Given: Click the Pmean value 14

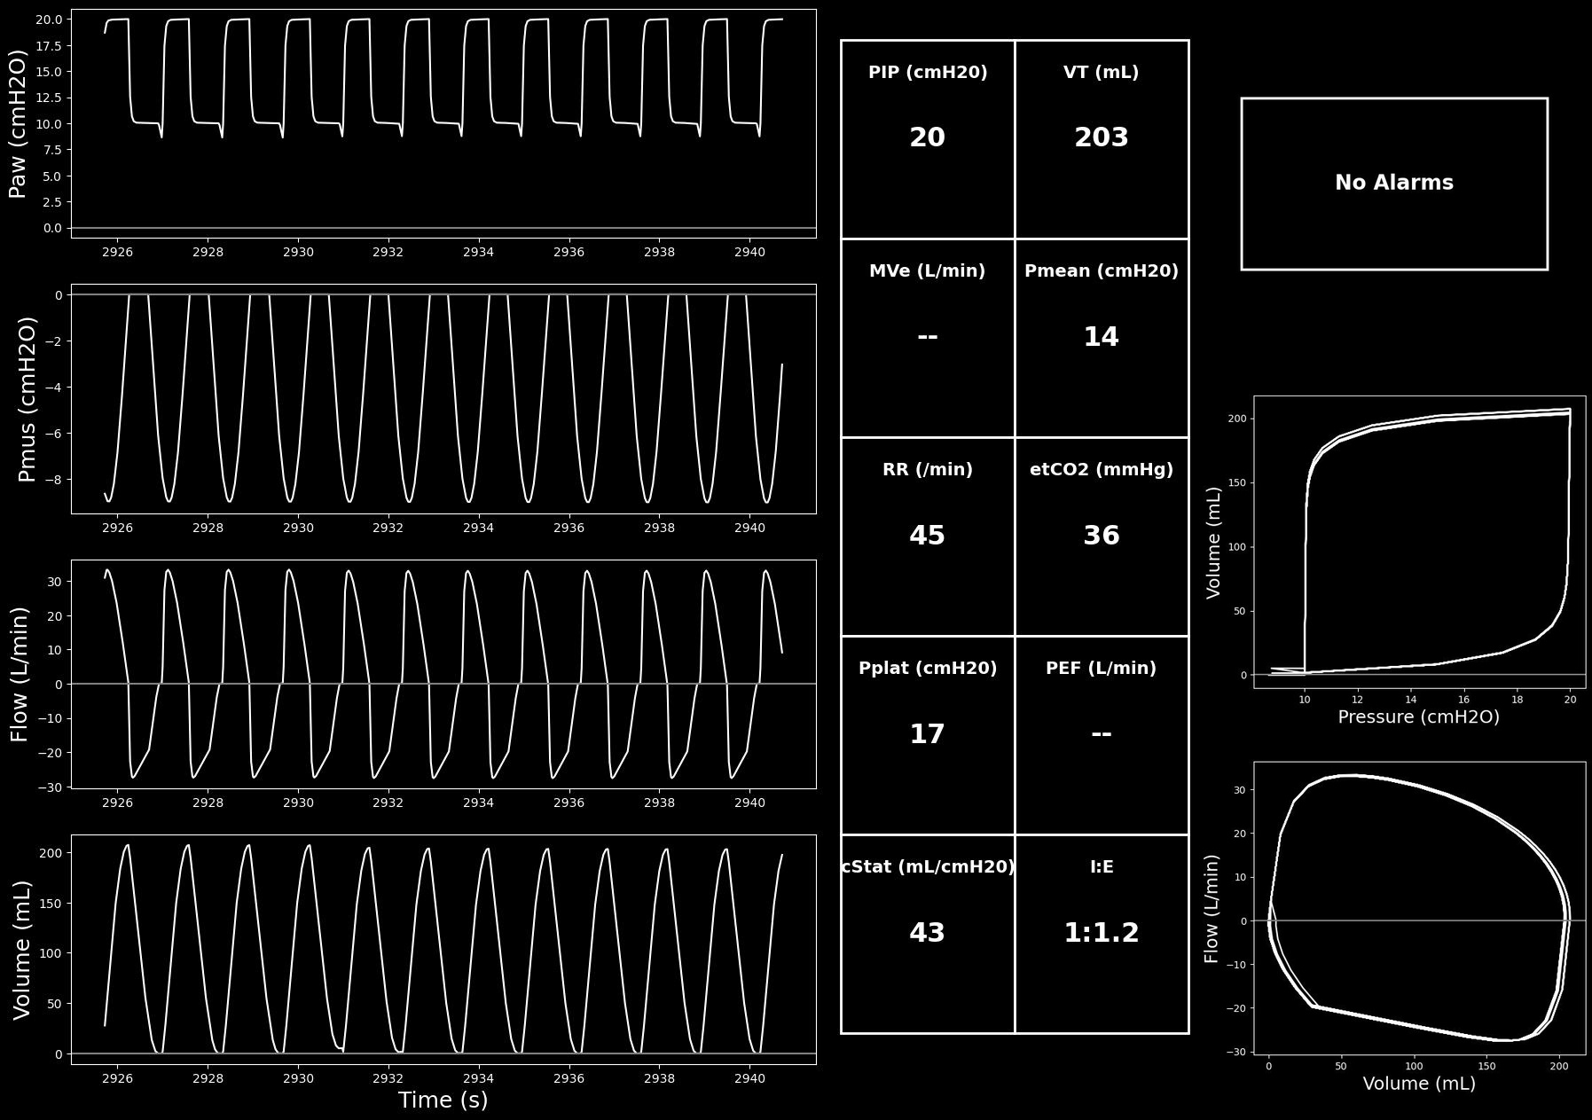Looking at the screenshot, I should point(1102,337).
